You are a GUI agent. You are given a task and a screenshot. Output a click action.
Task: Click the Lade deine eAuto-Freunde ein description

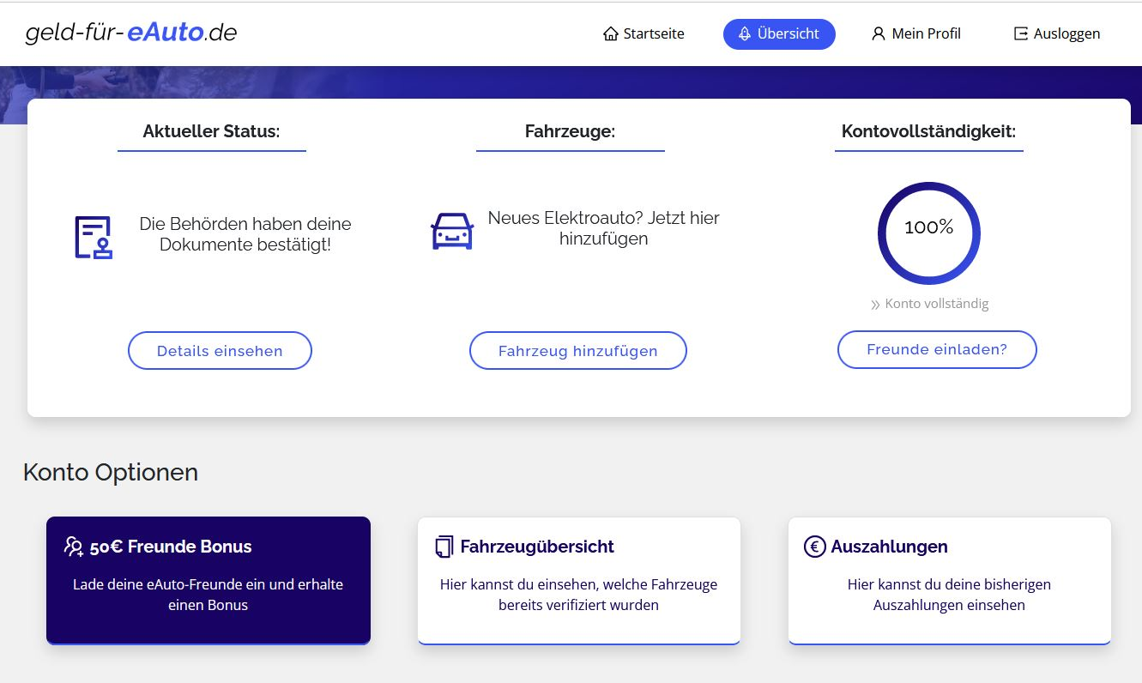208,595
